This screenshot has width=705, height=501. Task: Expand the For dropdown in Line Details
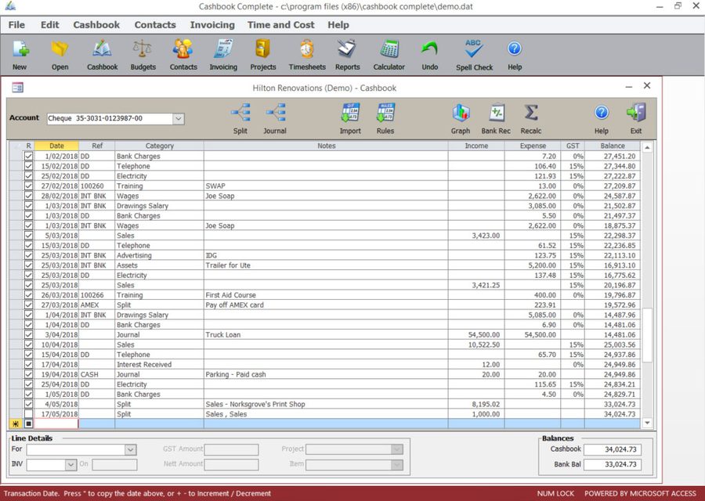click(x=130, y=449)
